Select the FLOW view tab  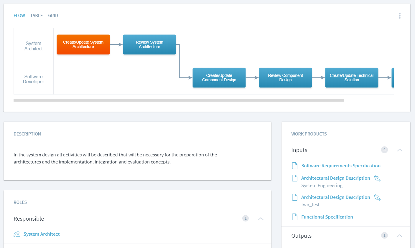pos(19,16)
